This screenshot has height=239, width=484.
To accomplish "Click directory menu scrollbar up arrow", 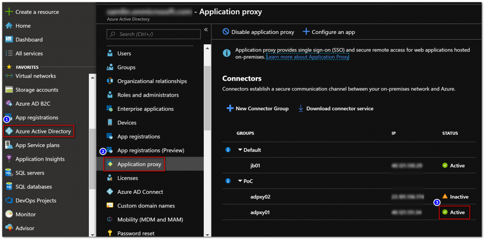I will coord(207,48).
